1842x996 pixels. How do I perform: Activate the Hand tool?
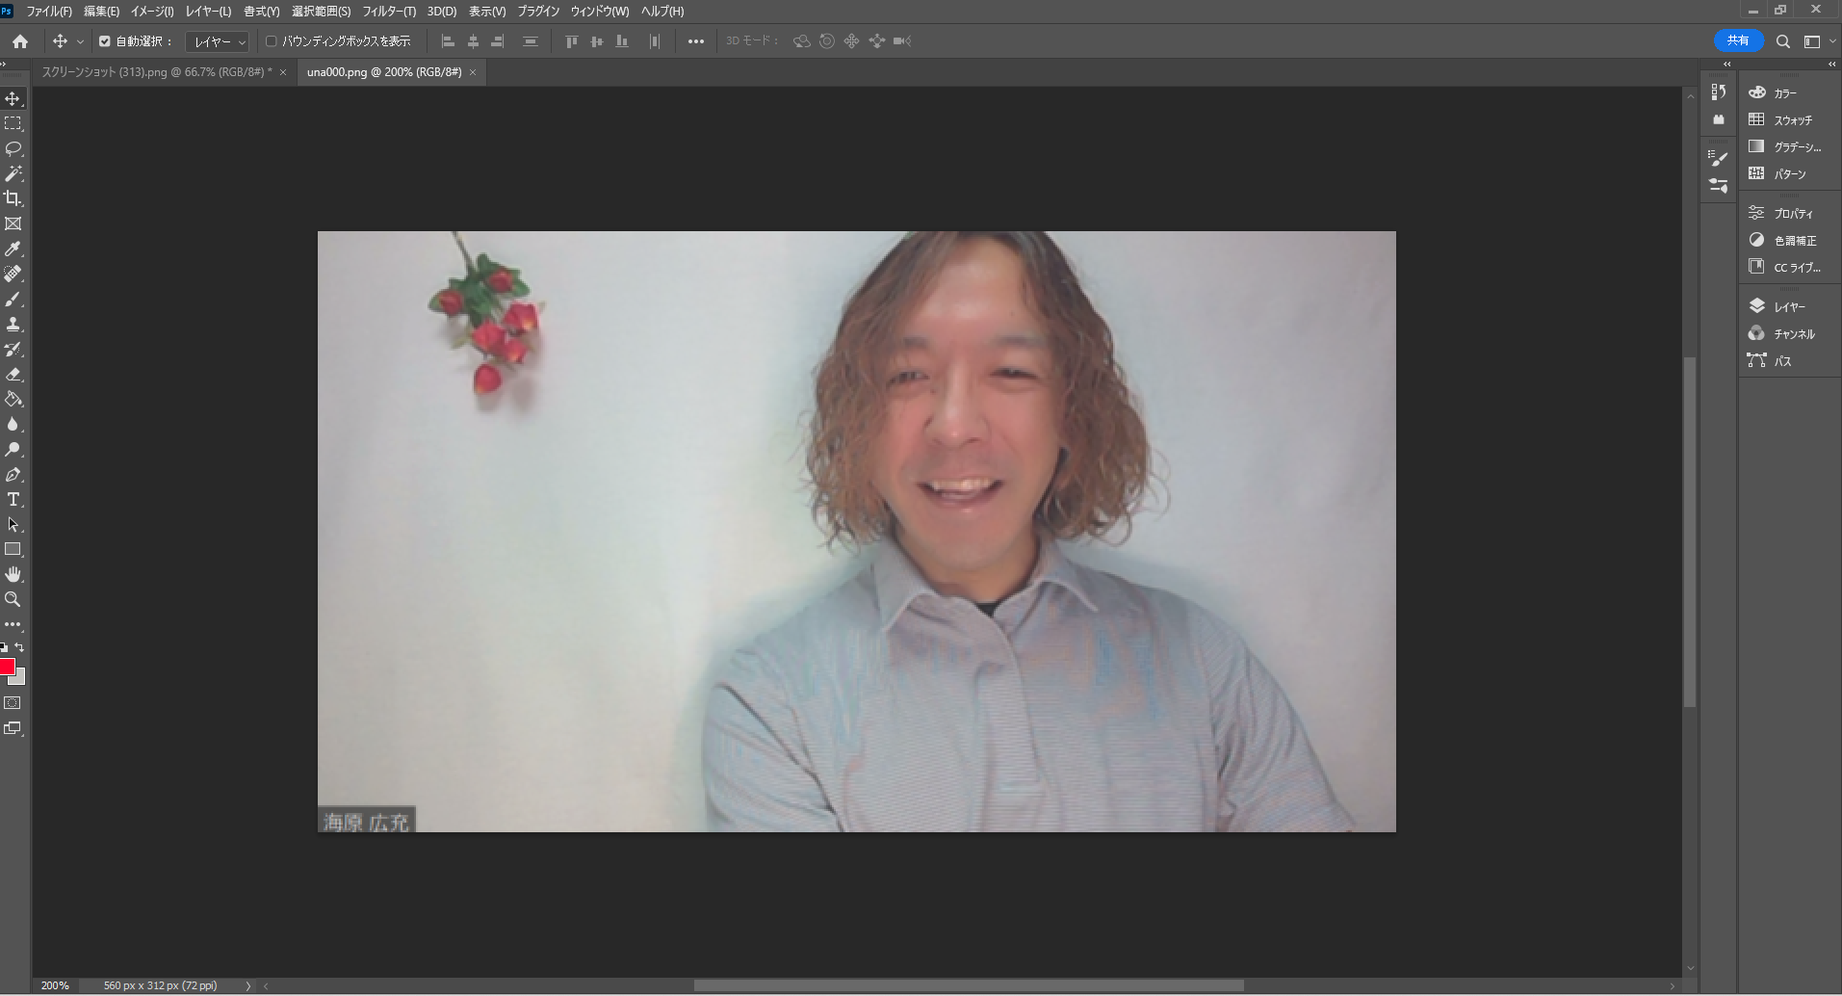click(13, 574)
